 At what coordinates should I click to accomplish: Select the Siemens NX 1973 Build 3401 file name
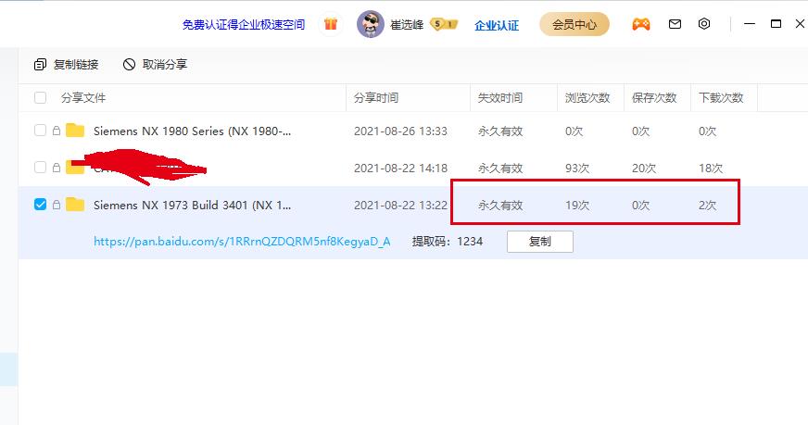(x=192, y=205)
